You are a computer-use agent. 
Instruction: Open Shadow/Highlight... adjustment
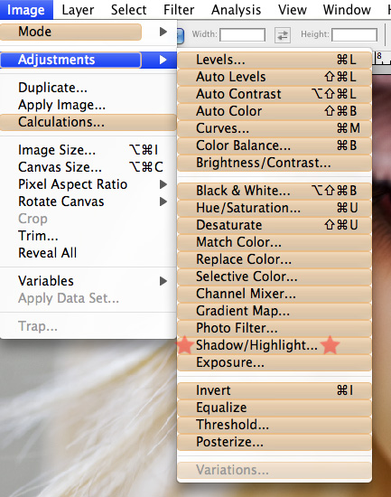point(275,345)
